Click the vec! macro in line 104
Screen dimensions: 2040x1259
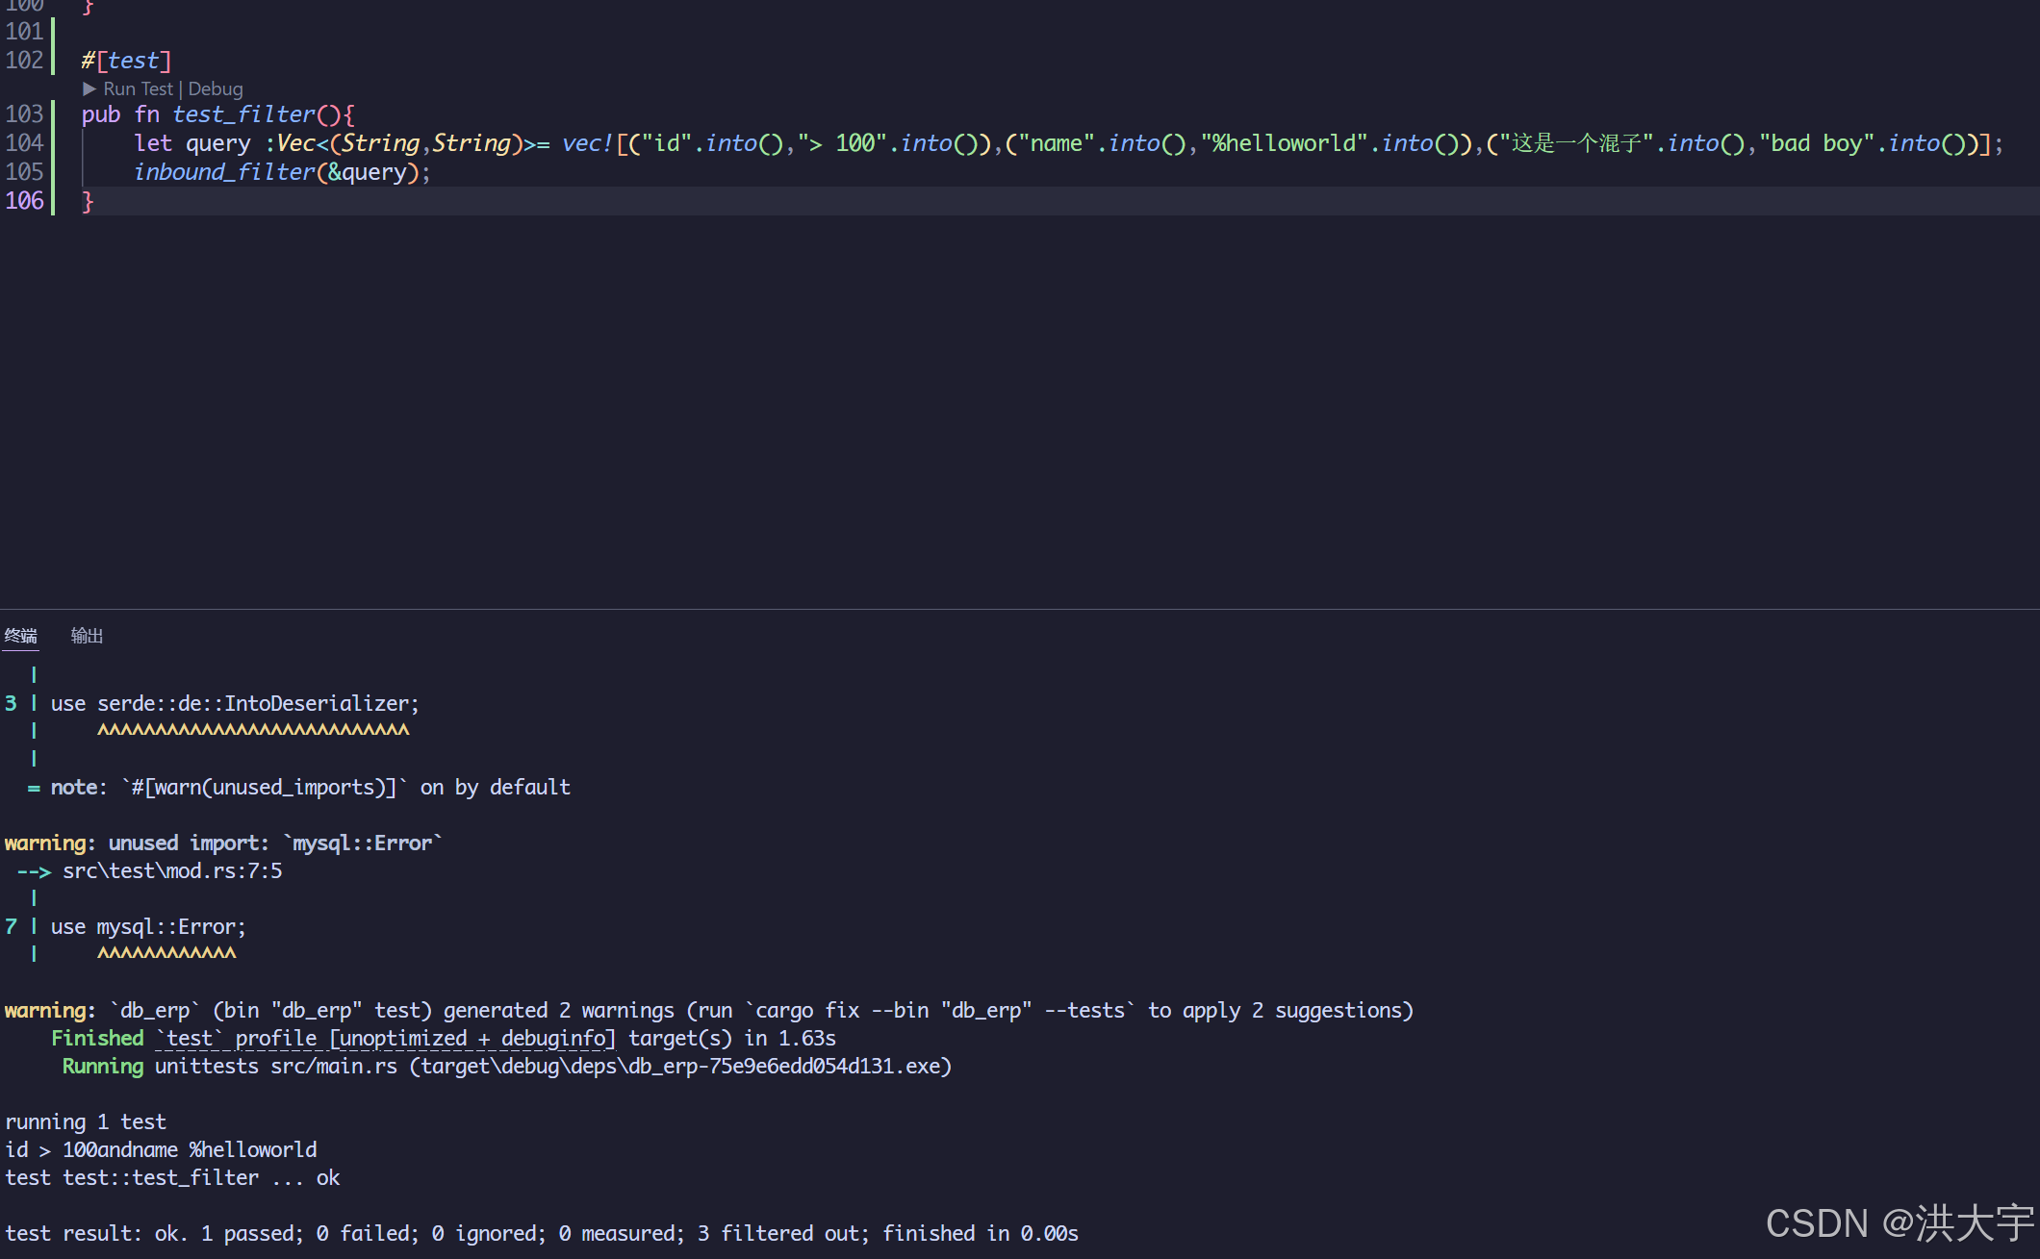(588, 143)
